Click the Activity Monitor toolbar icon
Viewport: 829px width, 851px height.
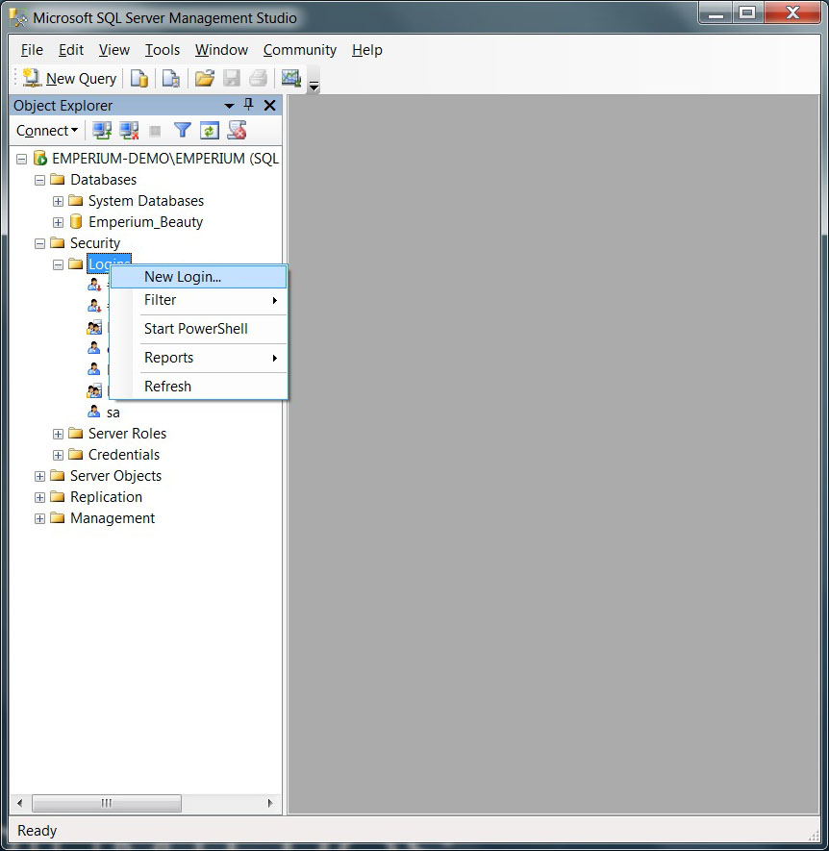tap(290, 79)
